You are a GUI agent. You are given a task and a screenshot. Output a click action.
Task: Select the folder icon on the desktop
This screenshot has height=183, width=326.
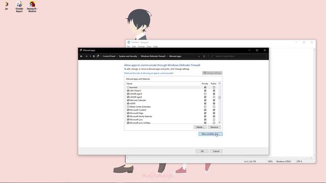pos(7,4)
